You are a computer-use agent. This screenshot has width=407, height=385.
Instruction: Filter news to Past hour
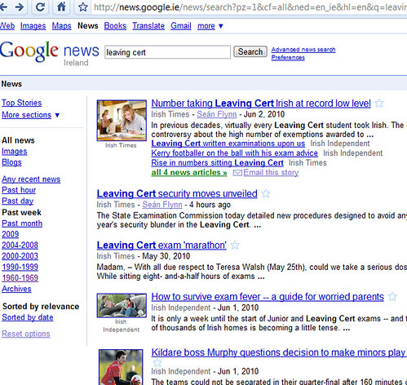point(19,190)
